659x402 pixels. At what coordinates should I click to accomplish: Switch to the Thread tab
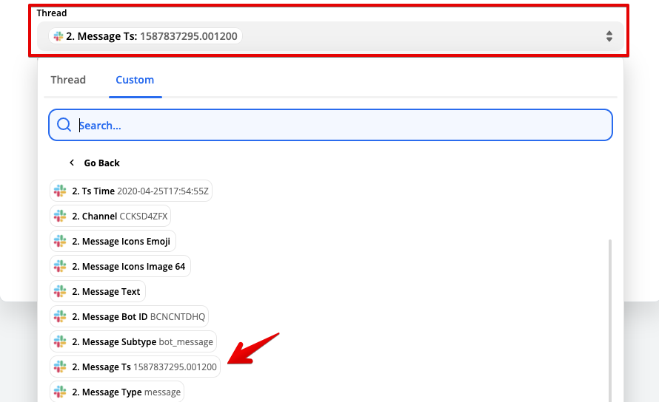point(68,80)
